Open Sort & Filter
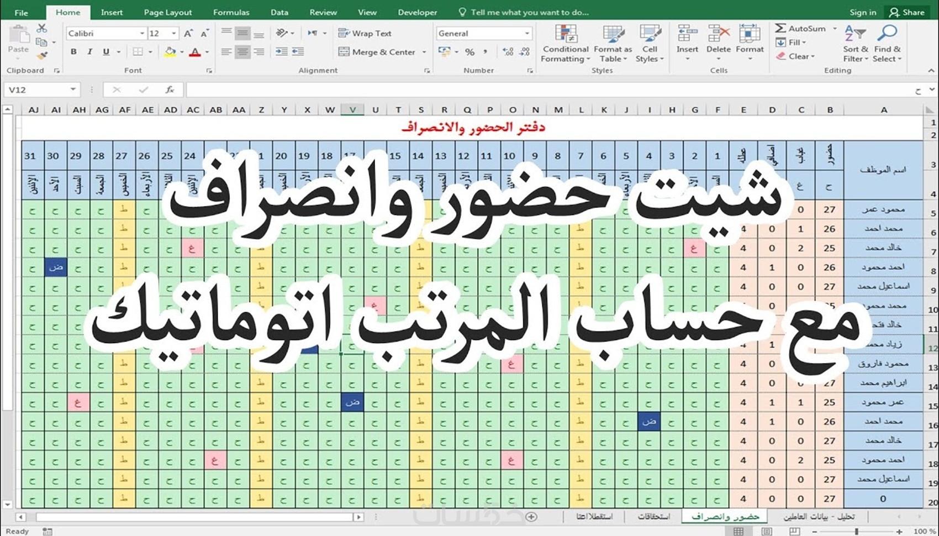The height and width of the screenshot is (536, 939). click(x=855, y=44)
